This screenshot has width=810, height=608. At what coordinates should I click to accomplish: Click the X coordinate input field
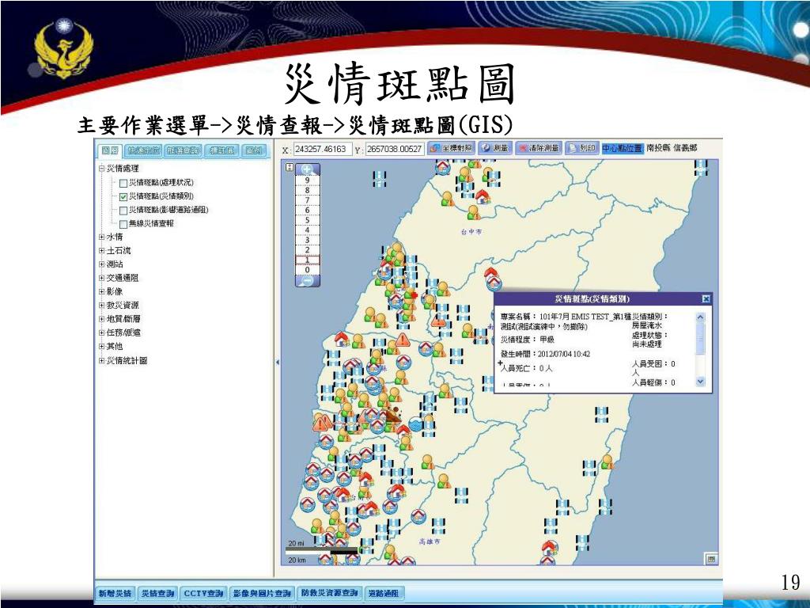tap(323, 149)
